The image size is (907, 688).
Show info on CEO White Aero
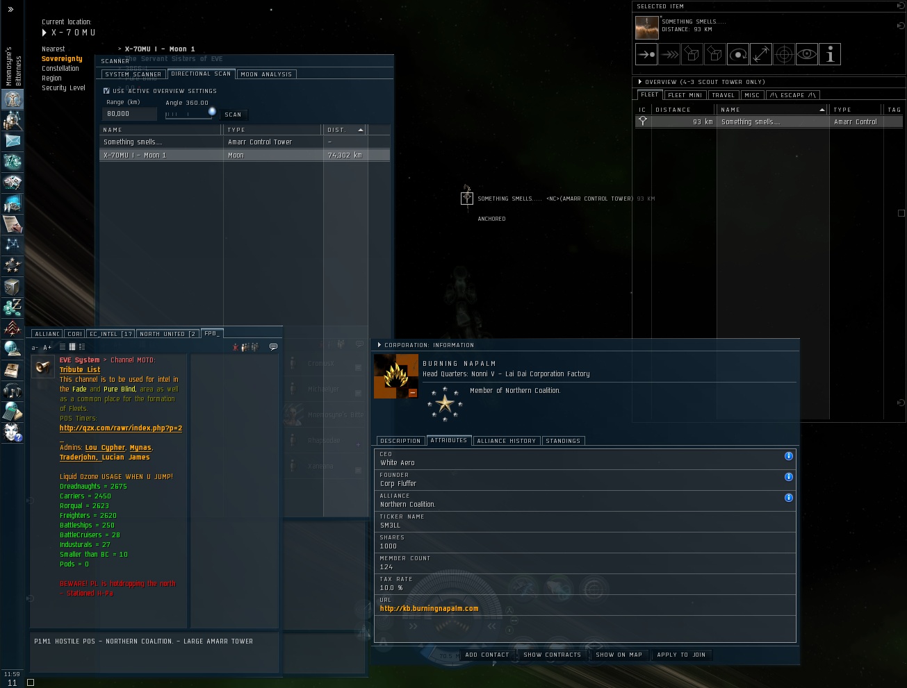[789, 456]
